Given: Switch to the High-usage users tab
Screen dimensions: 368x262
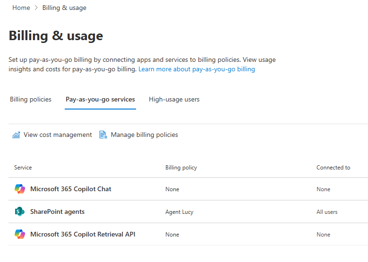Looking at the screenshot, I should point(174,100).
